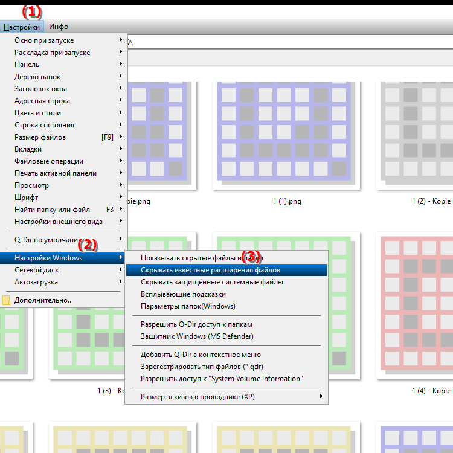This screenshot has width=453, height=453.
Task: Open Настройки внешнего вида submenu
Action: point(63,222)
